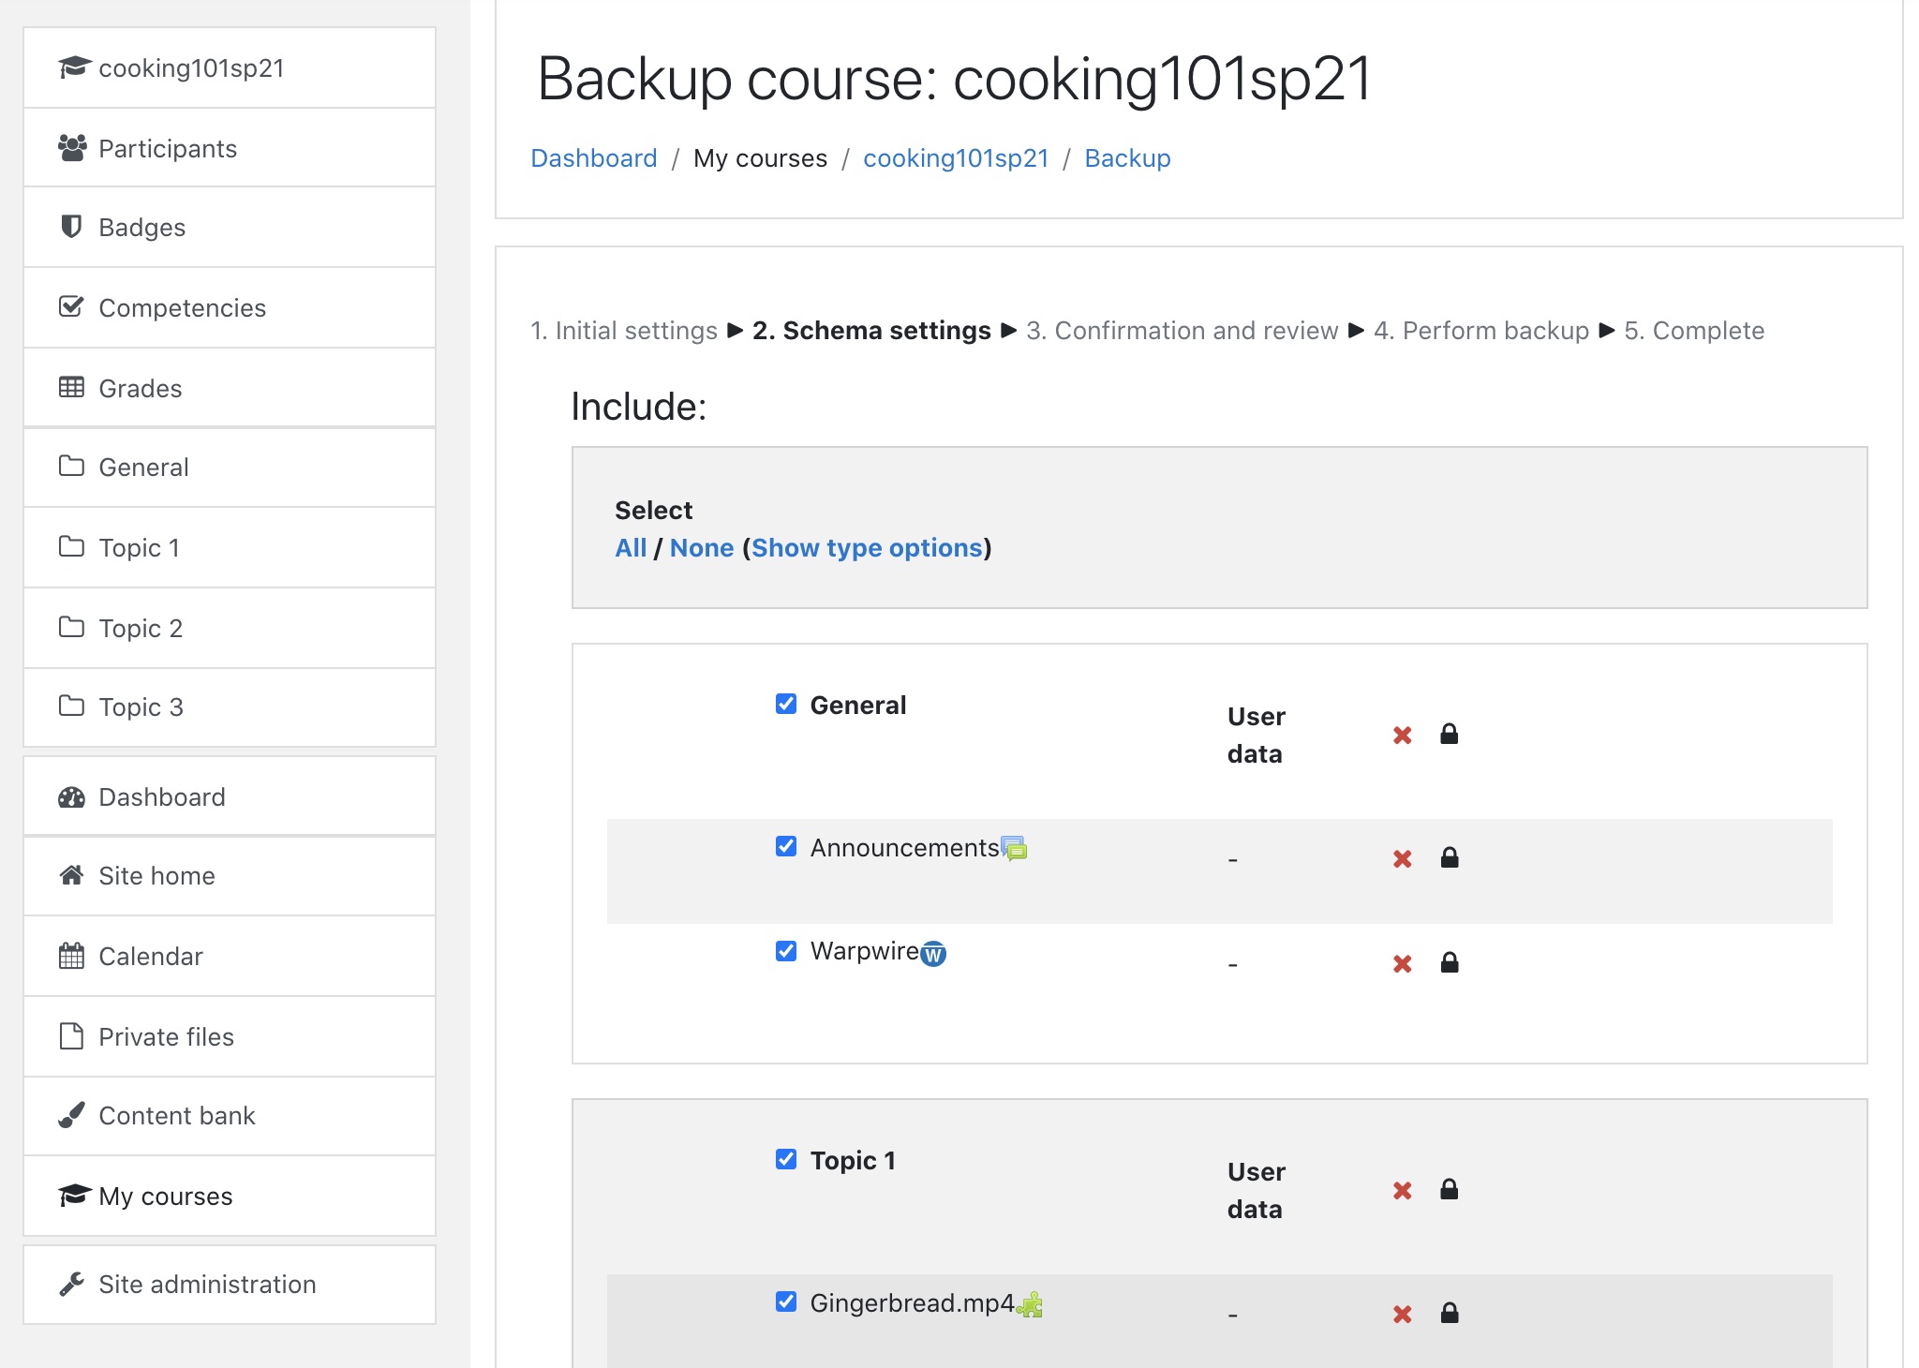This screenshot has width=1919, height=1368.
Task: Toggle the Announcements checkbox
Action: 786,846
